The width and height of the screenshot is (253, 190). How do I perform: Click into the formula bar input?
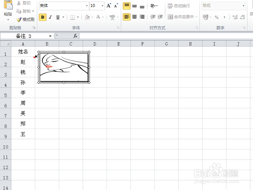(x=166, y=36)
